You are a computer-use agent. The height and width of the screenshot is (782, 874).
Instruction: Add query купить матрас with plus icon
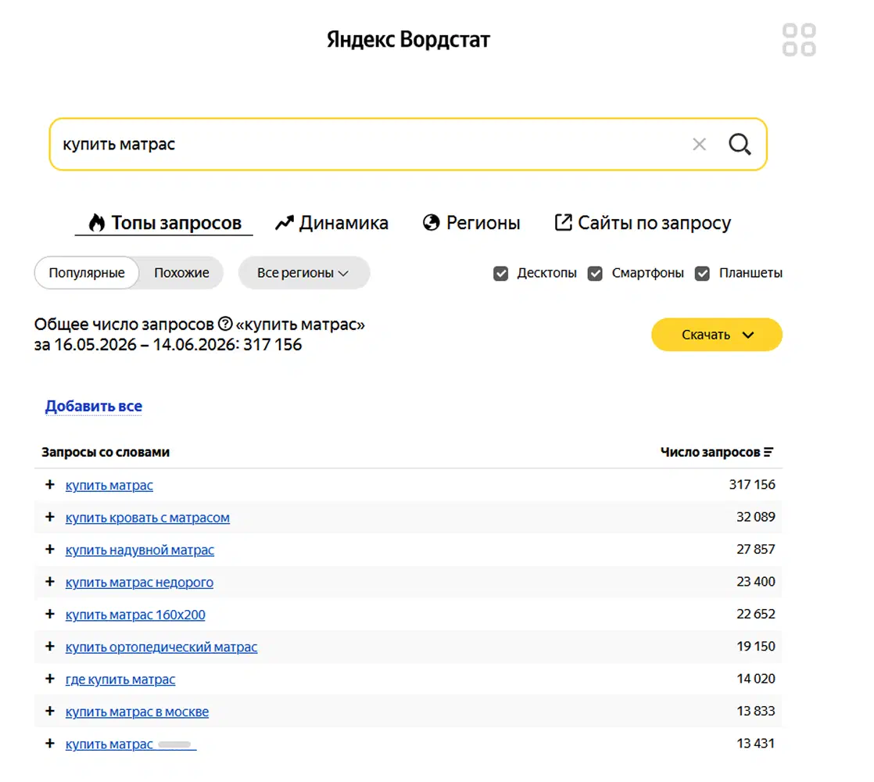click(50, 485)
